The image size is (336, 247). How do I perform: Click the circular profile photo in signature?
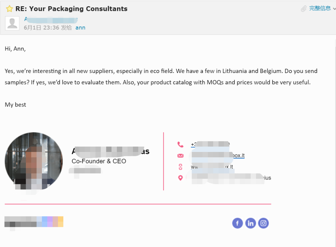click(34, 161)
